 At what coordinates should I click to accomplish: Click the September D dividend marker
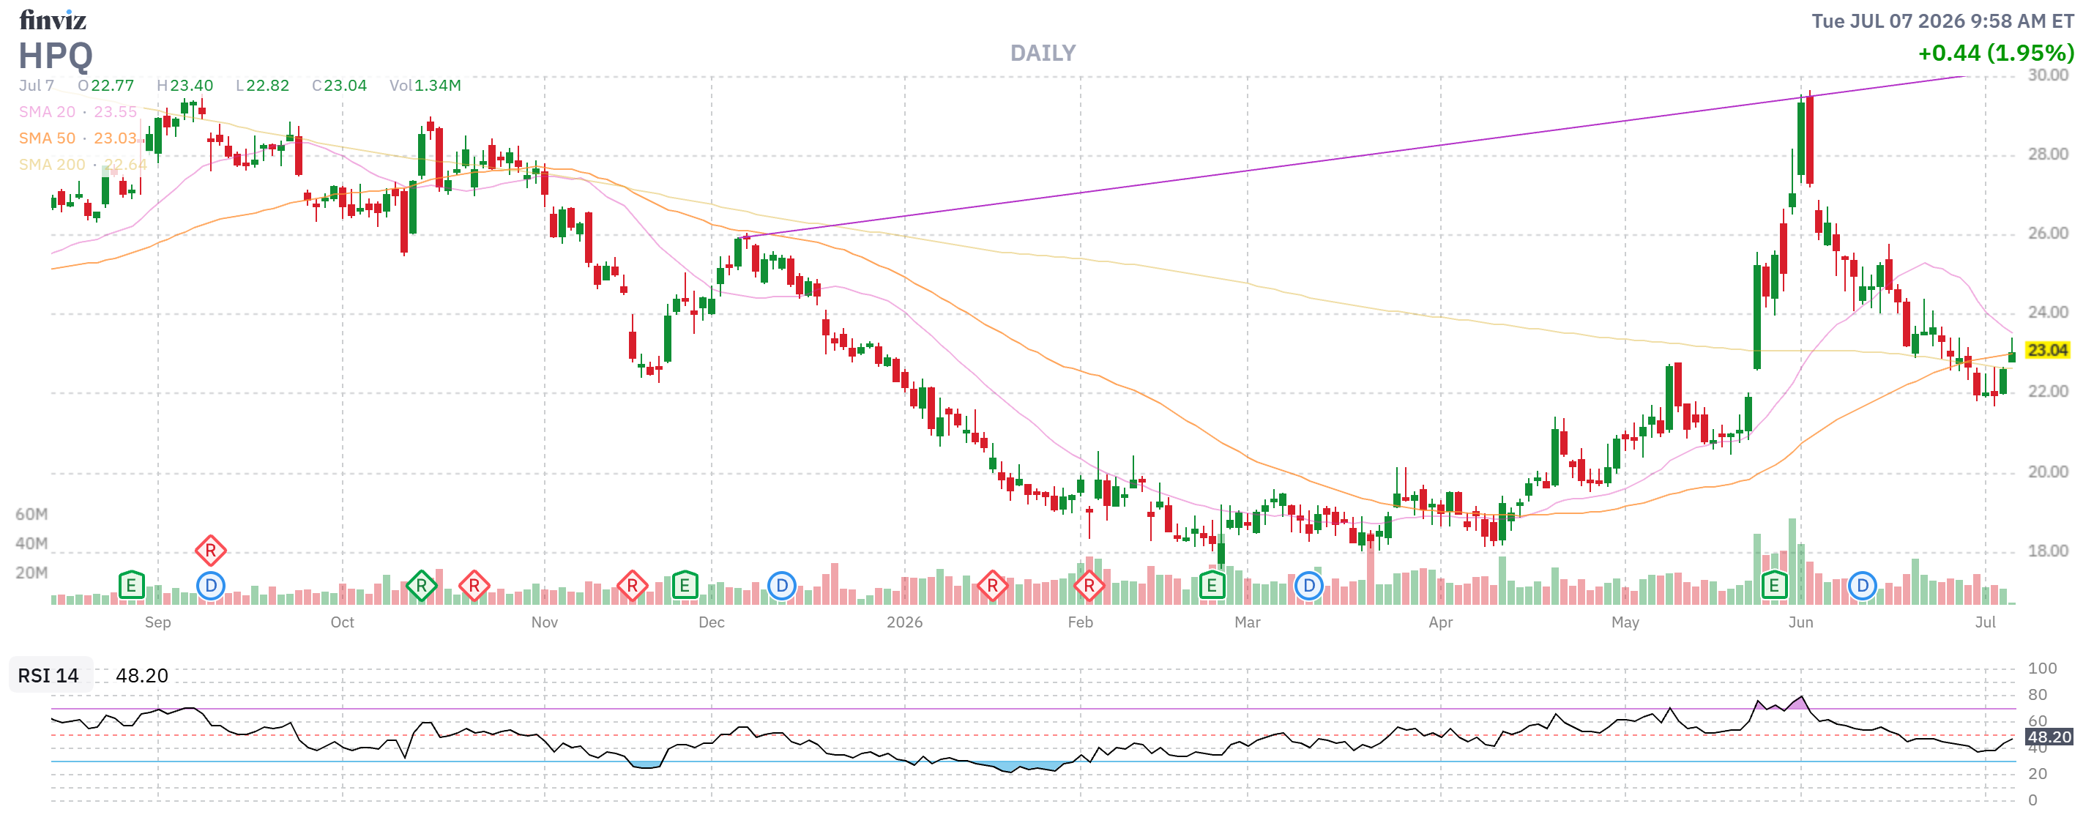(211, 585)
